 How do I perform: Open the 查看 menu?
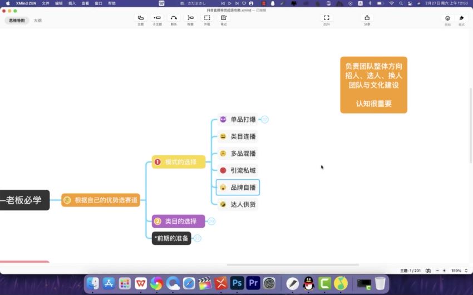pos(85,3)
